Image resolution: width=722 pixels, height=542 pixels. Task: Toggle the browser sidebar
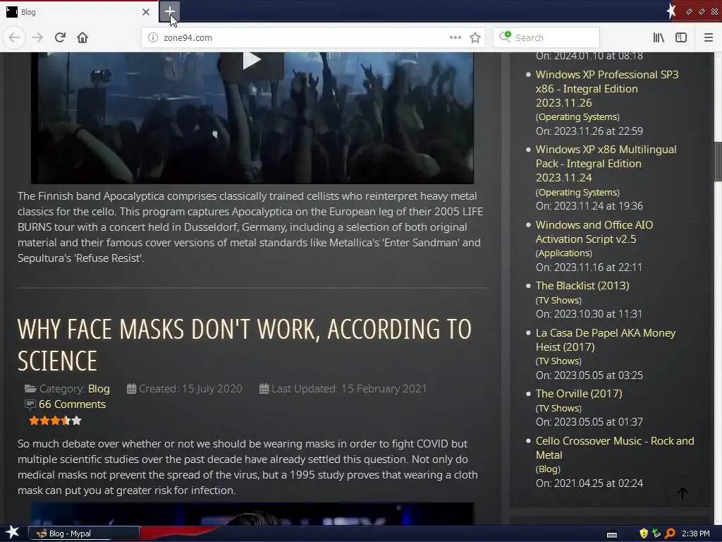pos(681,37)
